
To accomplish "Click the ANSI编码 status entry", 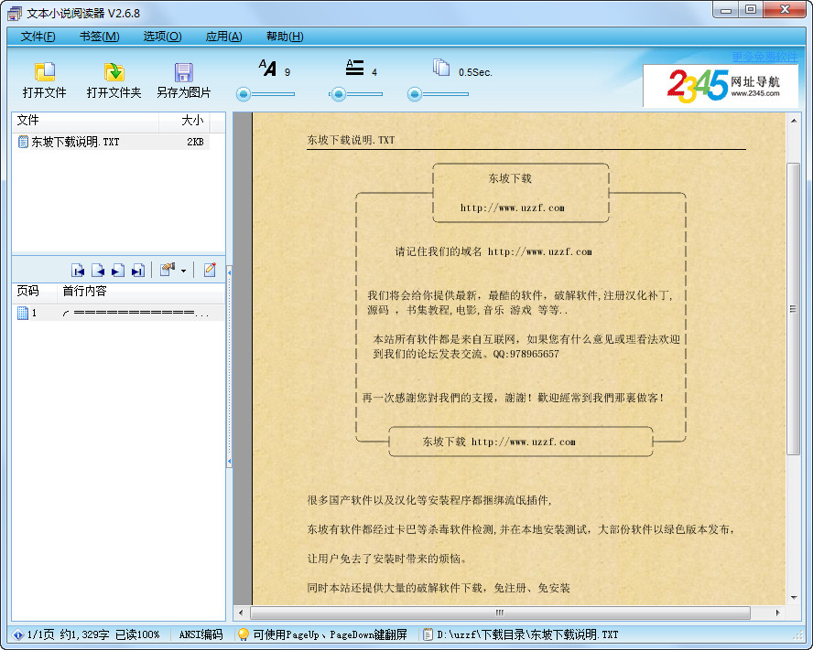I will (x=201, y=634).
